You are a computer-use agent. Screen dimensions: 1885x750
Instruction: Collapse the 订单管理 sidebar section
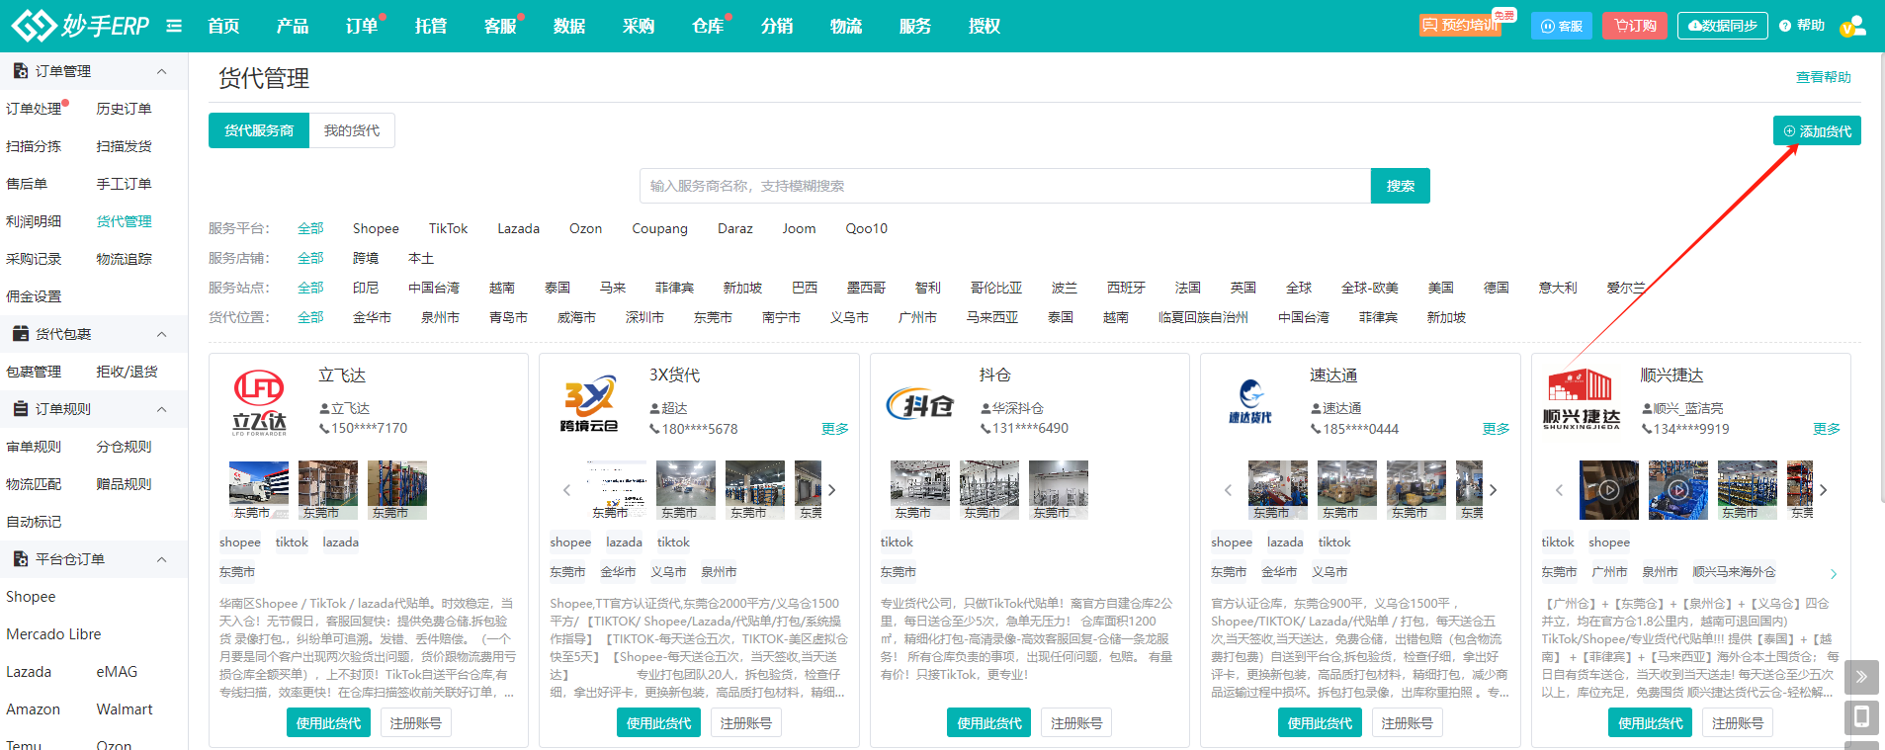click(162, 71)
